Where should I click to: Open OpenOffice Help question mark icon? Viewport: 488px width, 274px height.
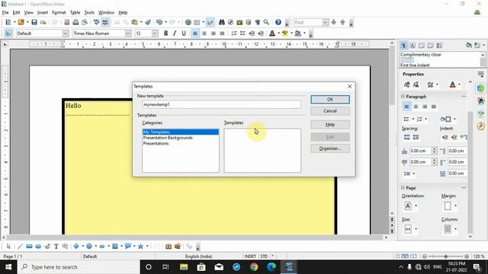tap(278, 22)
